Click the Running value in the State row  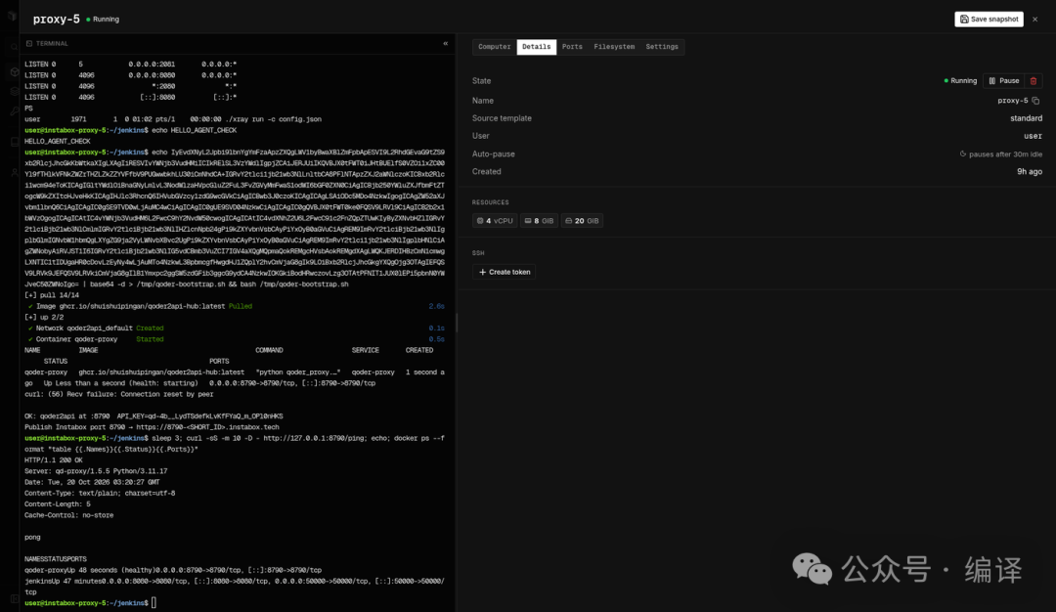click(960, 81)
